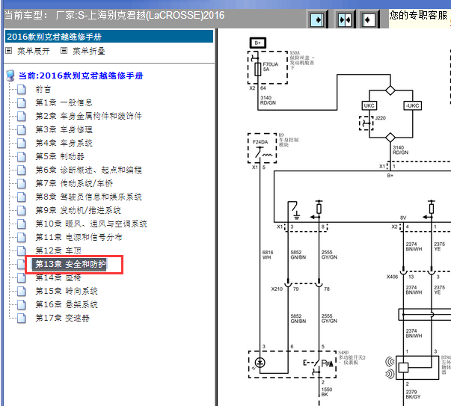451x406 pixels.
Task: Open 第17章 变速器
Action: pos(62,318)
